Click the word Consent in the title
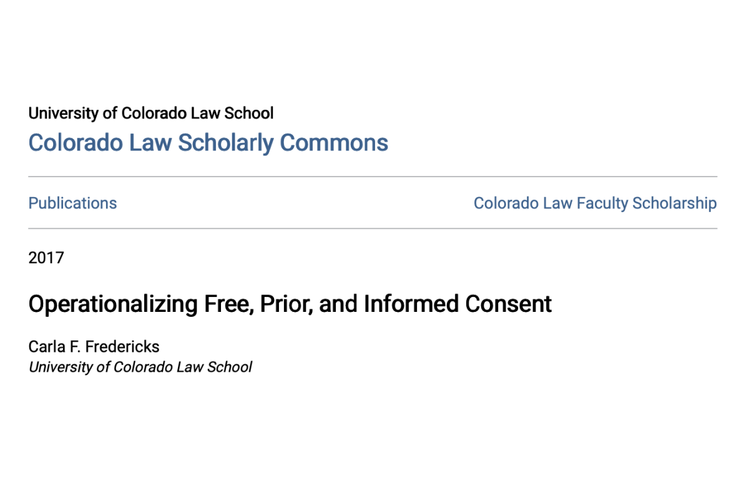Screen dimensions: 749x499 point(509,304)
